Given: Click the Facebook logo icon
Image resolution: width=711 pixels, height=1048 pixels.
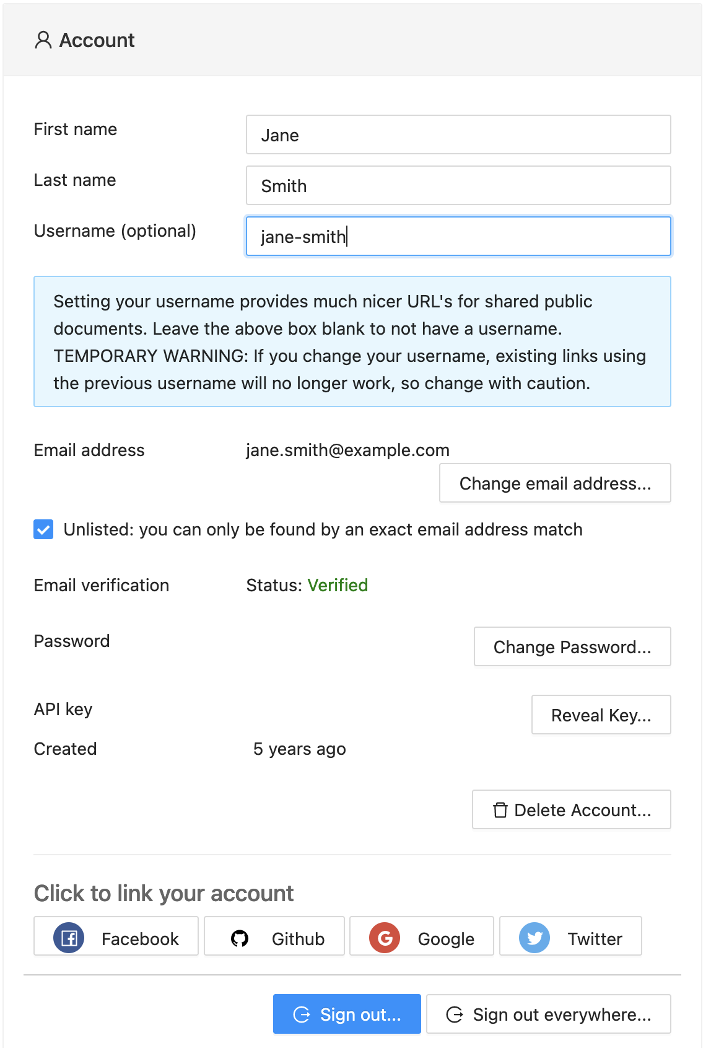Looking at the screenshot, I should pos(69,938).
